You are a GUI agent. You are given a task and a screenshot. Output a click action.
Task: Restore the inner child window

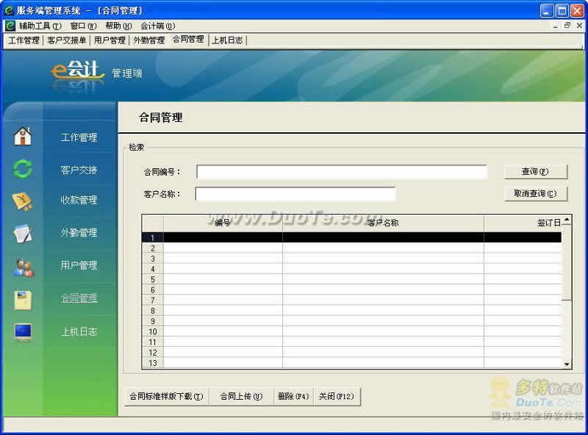coord(567,26)
